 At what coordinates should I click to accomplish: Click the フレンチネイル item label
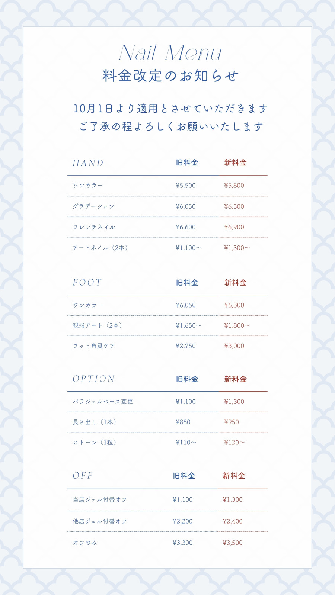[x=94, y=227]
